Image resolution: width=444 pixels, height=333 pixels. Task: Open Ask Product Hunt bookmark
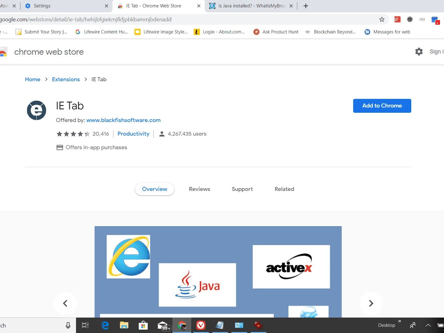276,32
